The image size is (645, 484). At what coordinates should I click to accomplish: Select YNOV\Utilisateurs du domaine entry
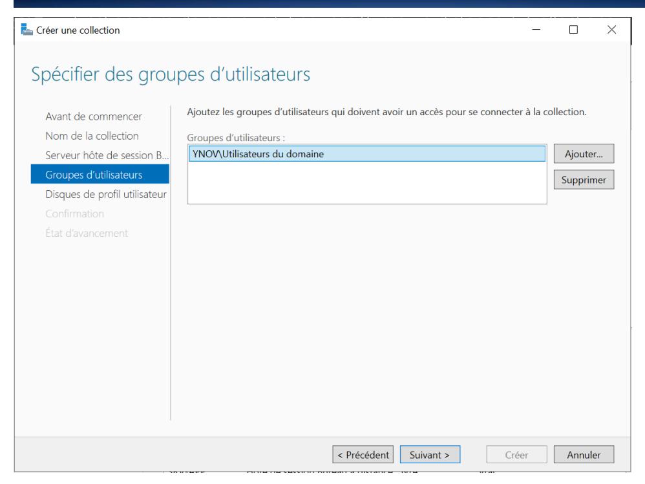point(367,153)
